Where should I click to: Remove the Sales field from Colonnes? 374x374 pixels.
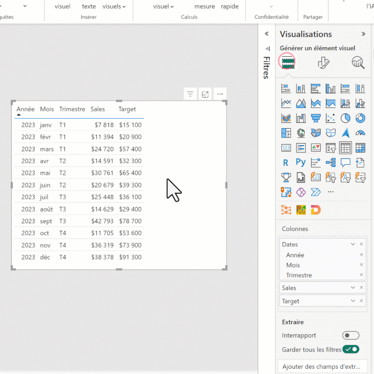point(361,288)
